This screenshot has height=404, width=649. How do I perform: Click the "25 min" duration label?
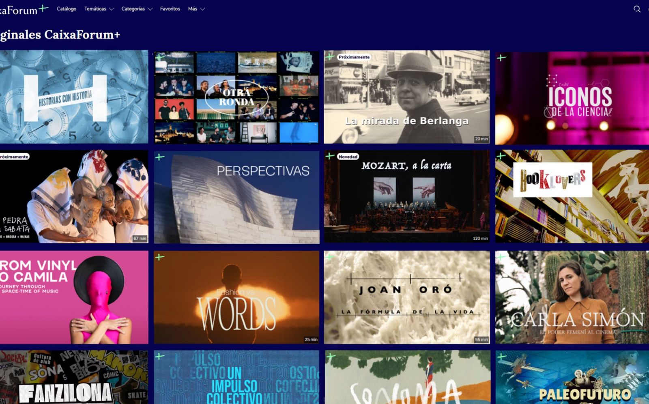[311, 340]
